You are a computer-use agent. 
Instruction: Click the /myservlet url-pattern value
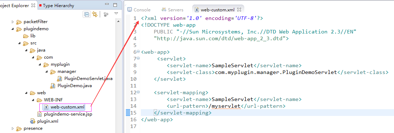[225, 106]
